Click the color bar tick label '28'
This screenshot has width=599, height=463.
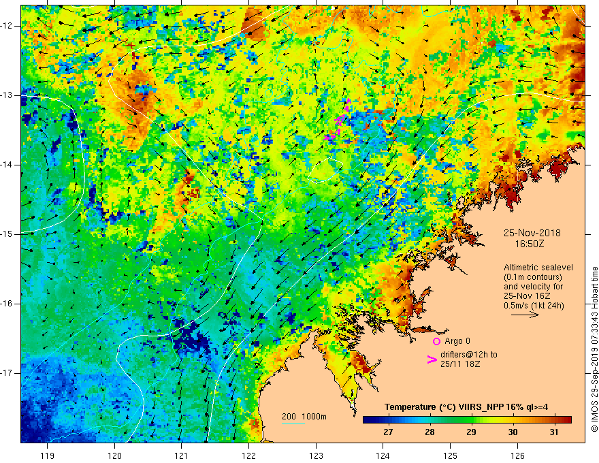click(430, 432)
